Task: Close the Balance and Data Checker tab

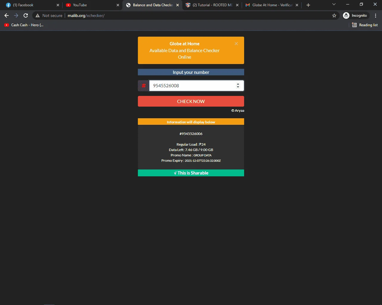Action: click(178, 5)
